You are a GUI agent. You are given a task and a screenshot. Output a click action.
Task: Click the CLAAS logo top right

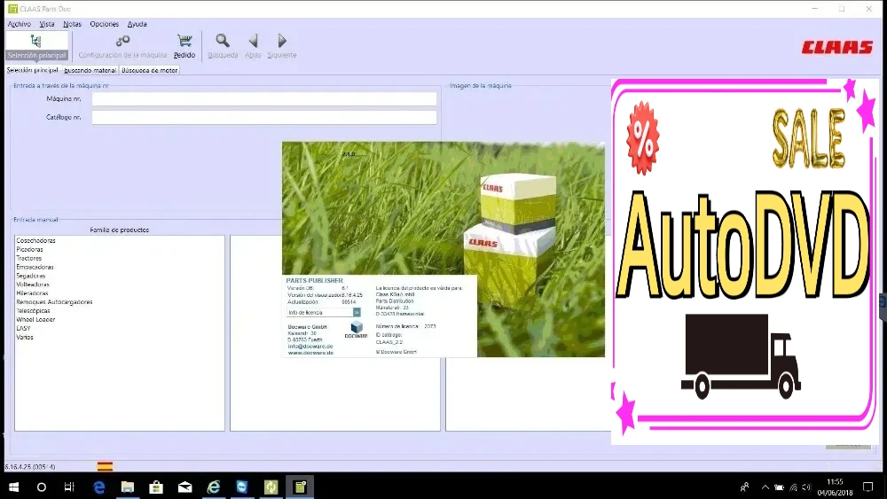click(x=837, y=48)
